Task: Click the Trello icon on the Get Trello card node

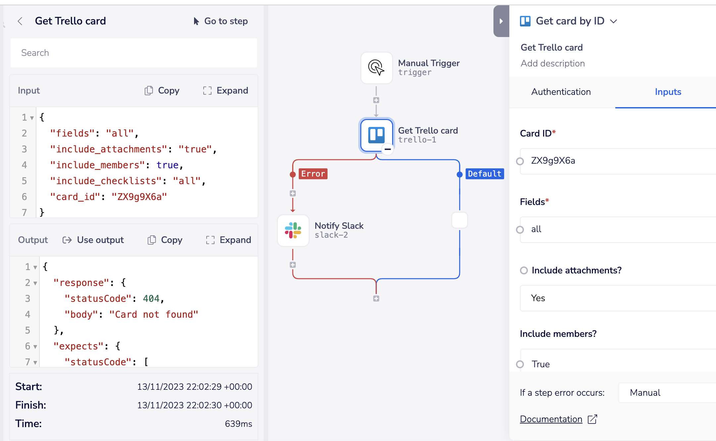Action: (x=376, y=135)
